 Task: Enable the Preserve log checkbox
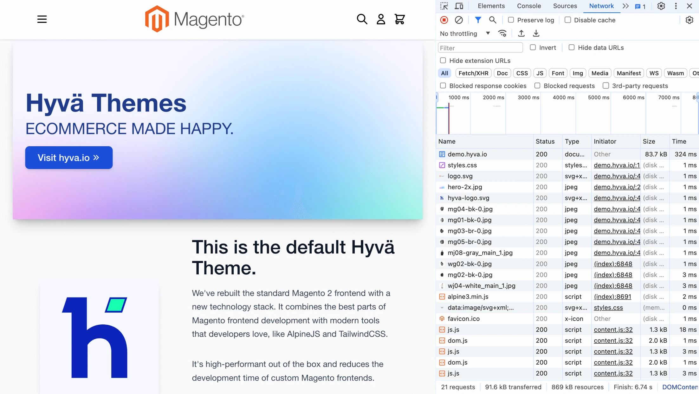tap(511, 20)
